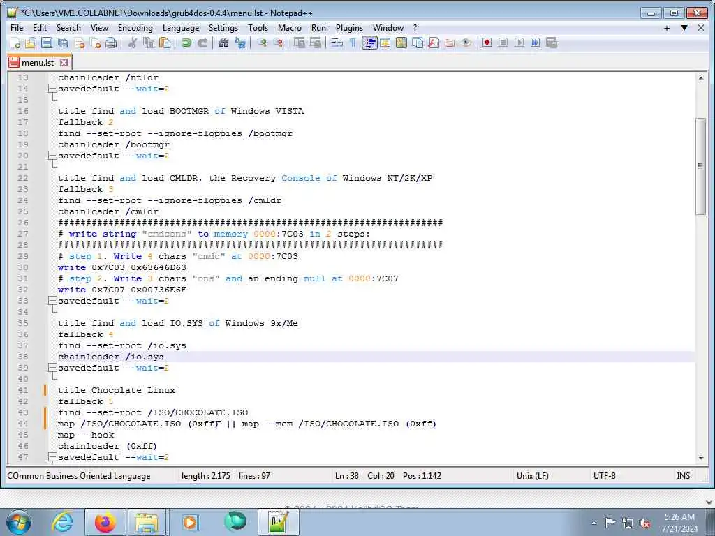Click Synchronize Vertical Scrolling icon
715x536 pixels.
click(x=299, y=43)
